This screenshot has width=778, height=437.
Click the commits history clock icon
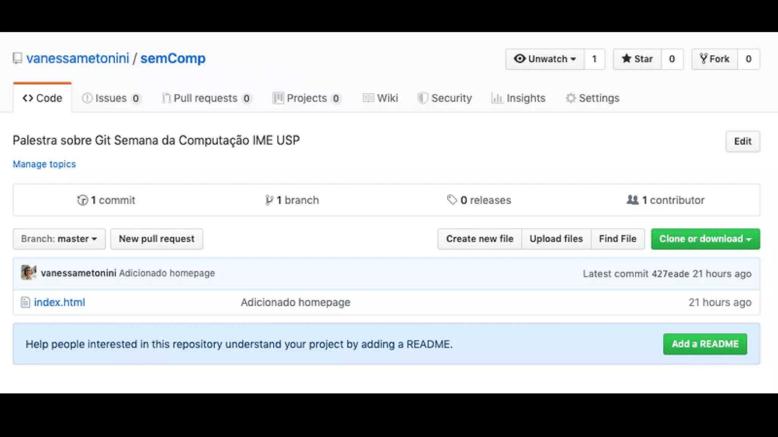click(x=82, y=200)
